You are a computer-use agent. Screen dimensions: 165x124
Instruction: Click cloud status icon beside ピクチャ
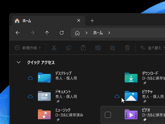click(117, 96)
